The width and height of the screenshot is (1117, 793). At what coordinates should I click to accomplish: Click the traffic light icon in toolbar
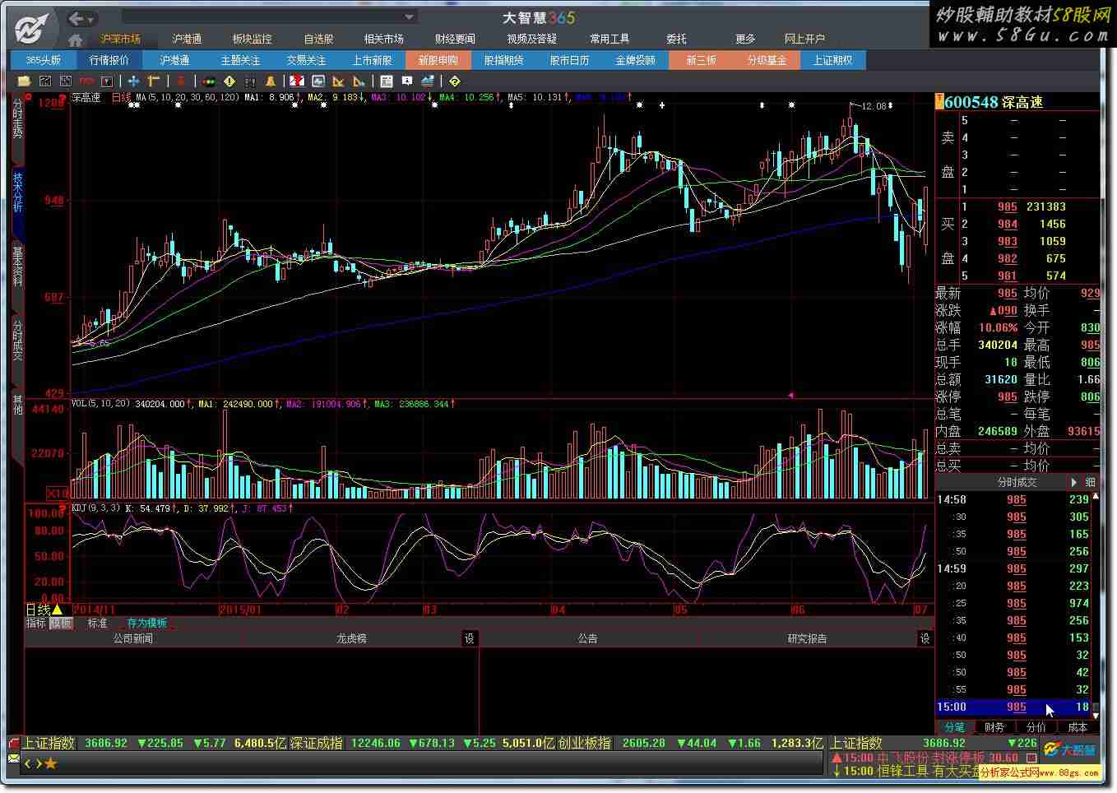tap(209, 81)
